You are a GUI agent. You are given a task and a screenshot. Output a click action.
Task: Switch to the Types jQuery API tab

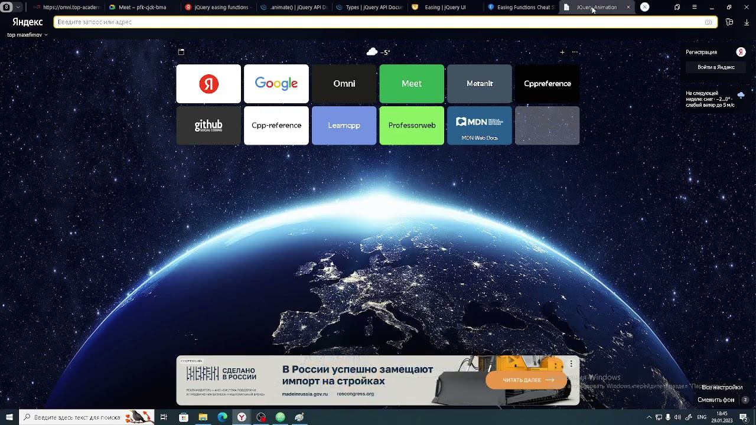coord(369,7)
